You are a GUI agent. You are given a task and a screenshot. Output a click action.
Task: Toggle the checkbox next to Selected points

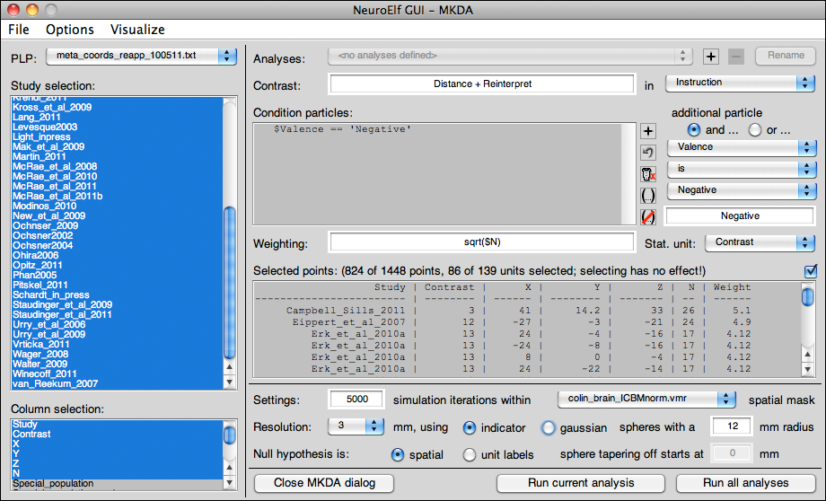pyautogui.click(x=811, y=270)
